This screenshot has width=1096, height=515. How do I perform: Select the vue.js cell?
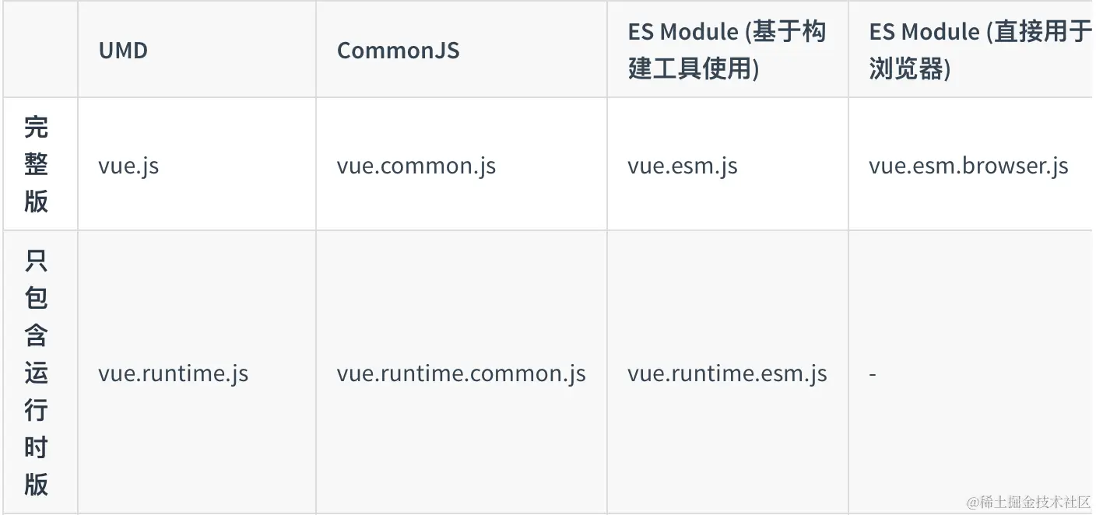(128, 166)
